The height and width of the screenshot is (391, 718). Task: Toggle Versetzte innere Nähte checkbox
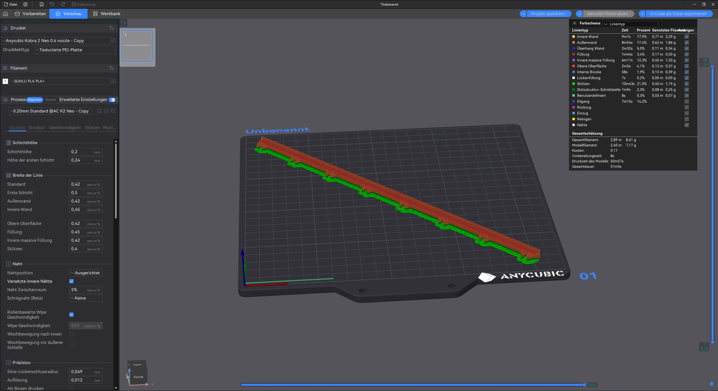tap(72, 281)
